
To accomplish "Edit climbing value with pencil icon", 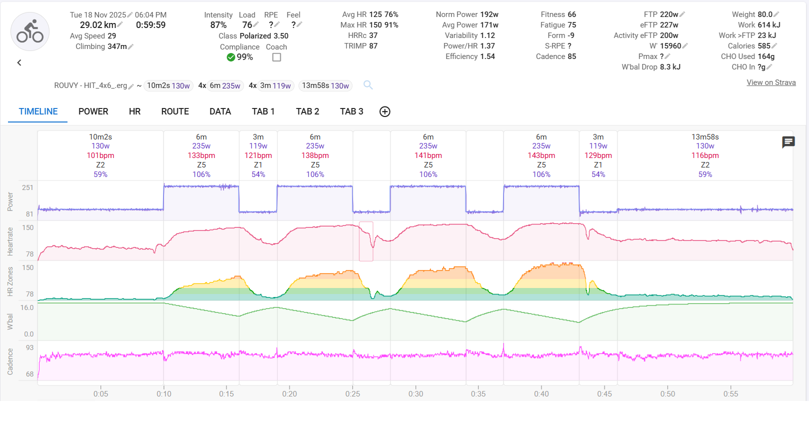I will [130, 46].
